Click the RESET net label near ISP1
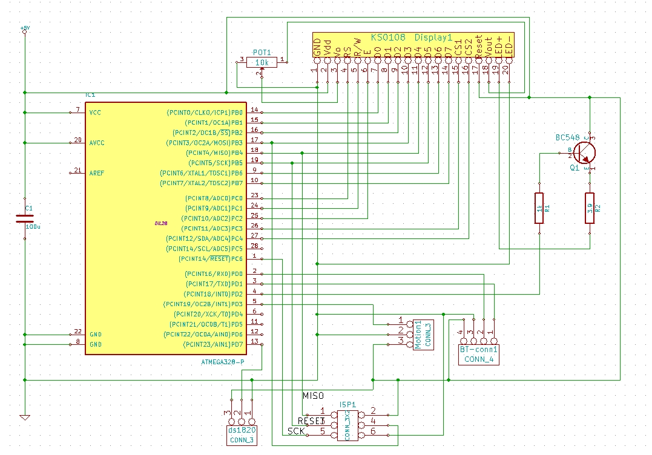Image resolution: width=652 pixels, height=455 pixels. coord(311,421)
